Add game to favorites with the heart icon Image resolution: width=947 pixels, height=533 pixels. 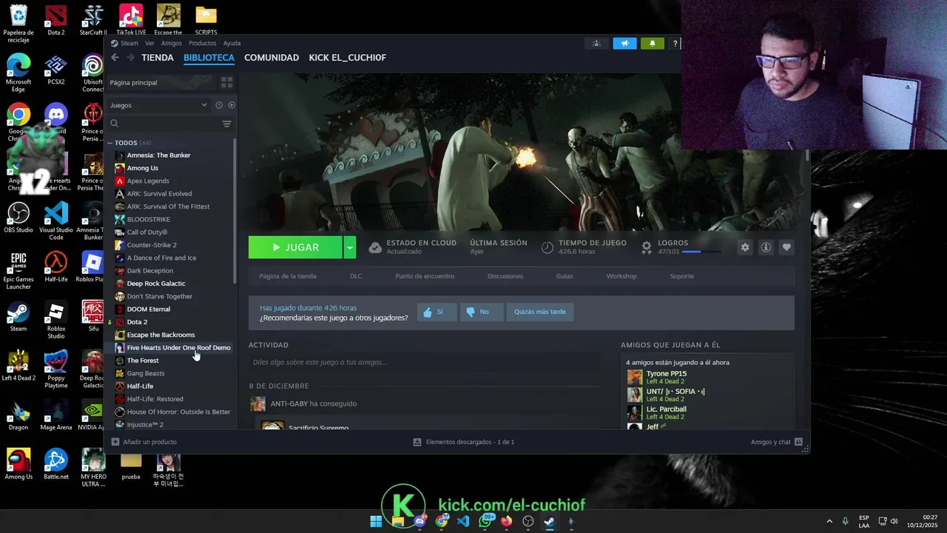[786, 247]
